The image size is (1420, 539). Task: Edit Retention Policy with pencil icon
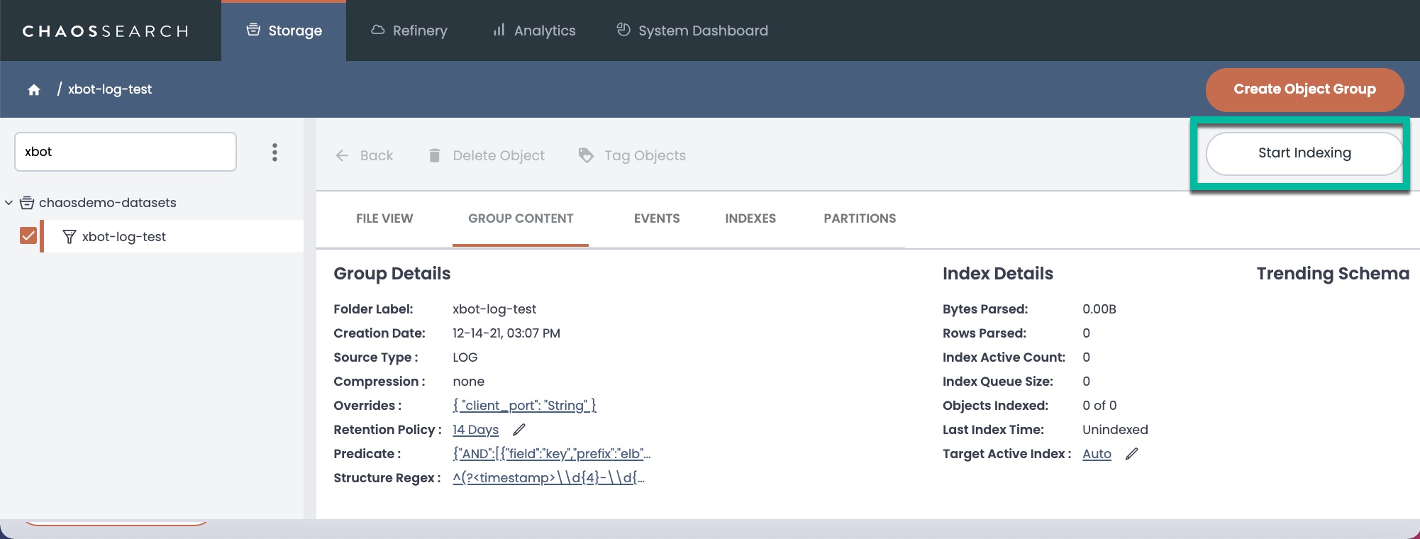(519, 430)
